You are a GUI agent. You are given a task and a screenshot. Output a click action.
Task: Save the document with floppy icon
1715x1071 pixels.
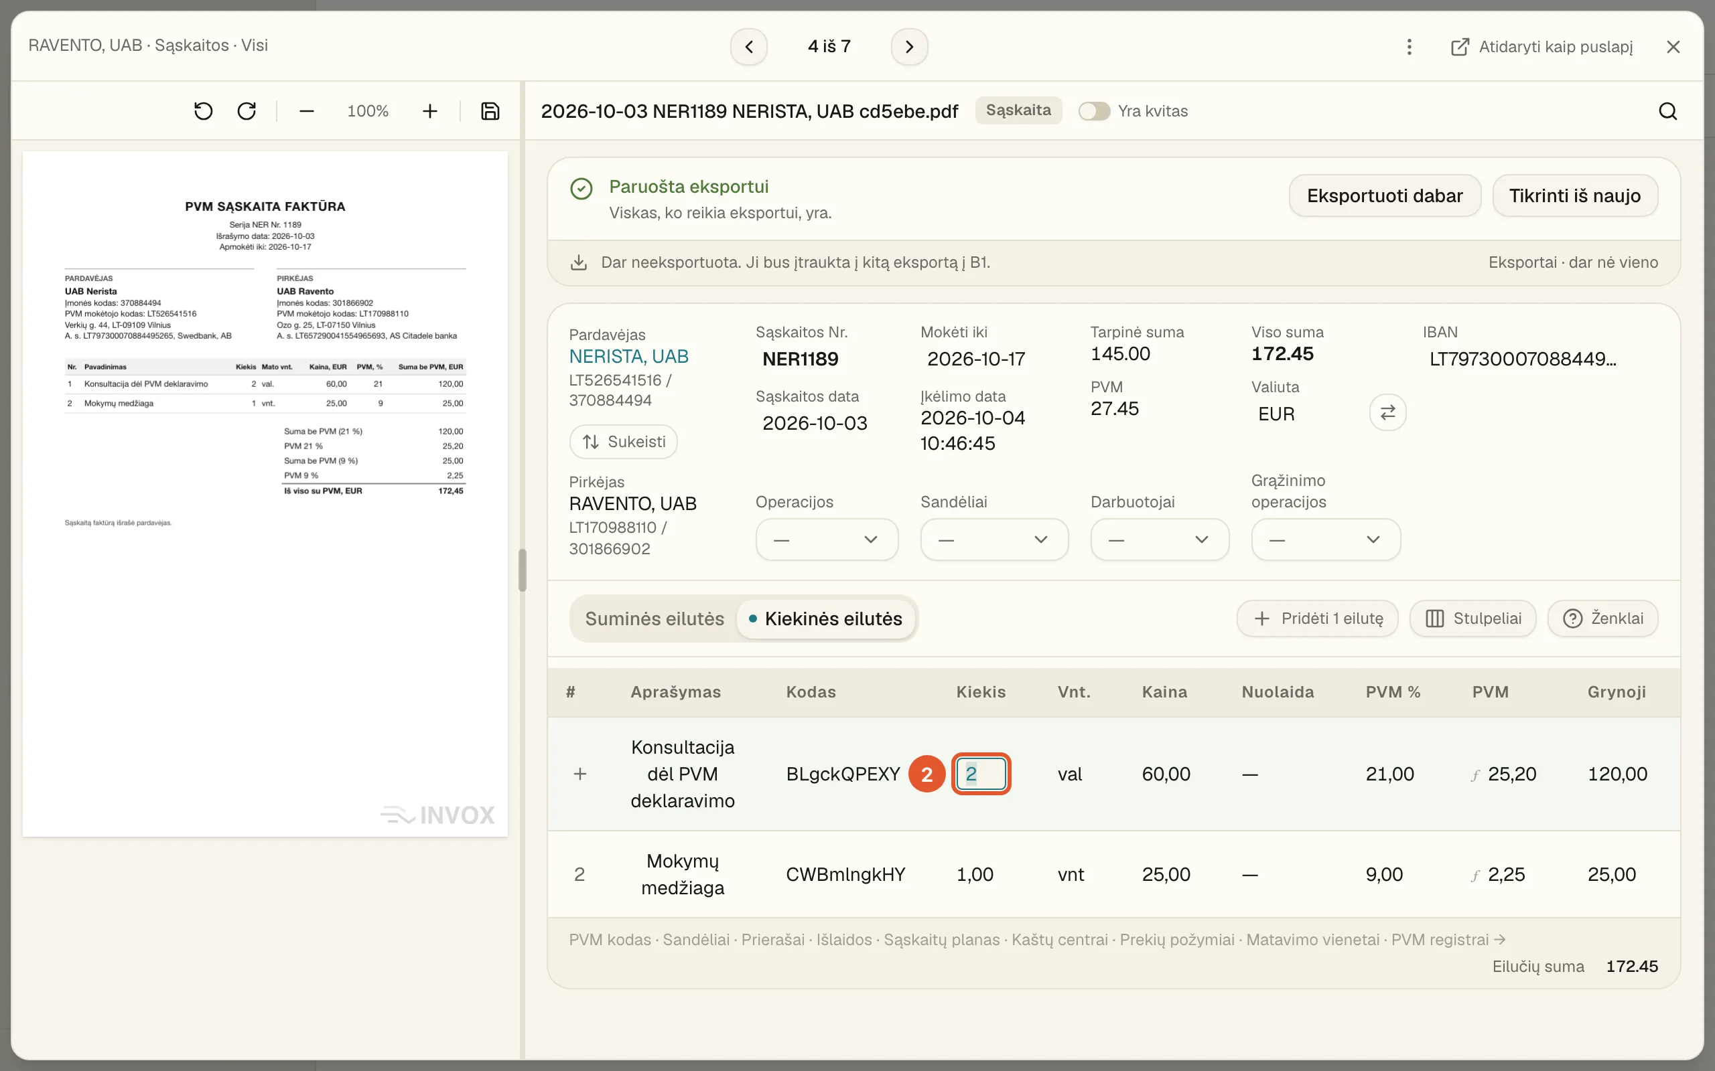coord(490,111)
